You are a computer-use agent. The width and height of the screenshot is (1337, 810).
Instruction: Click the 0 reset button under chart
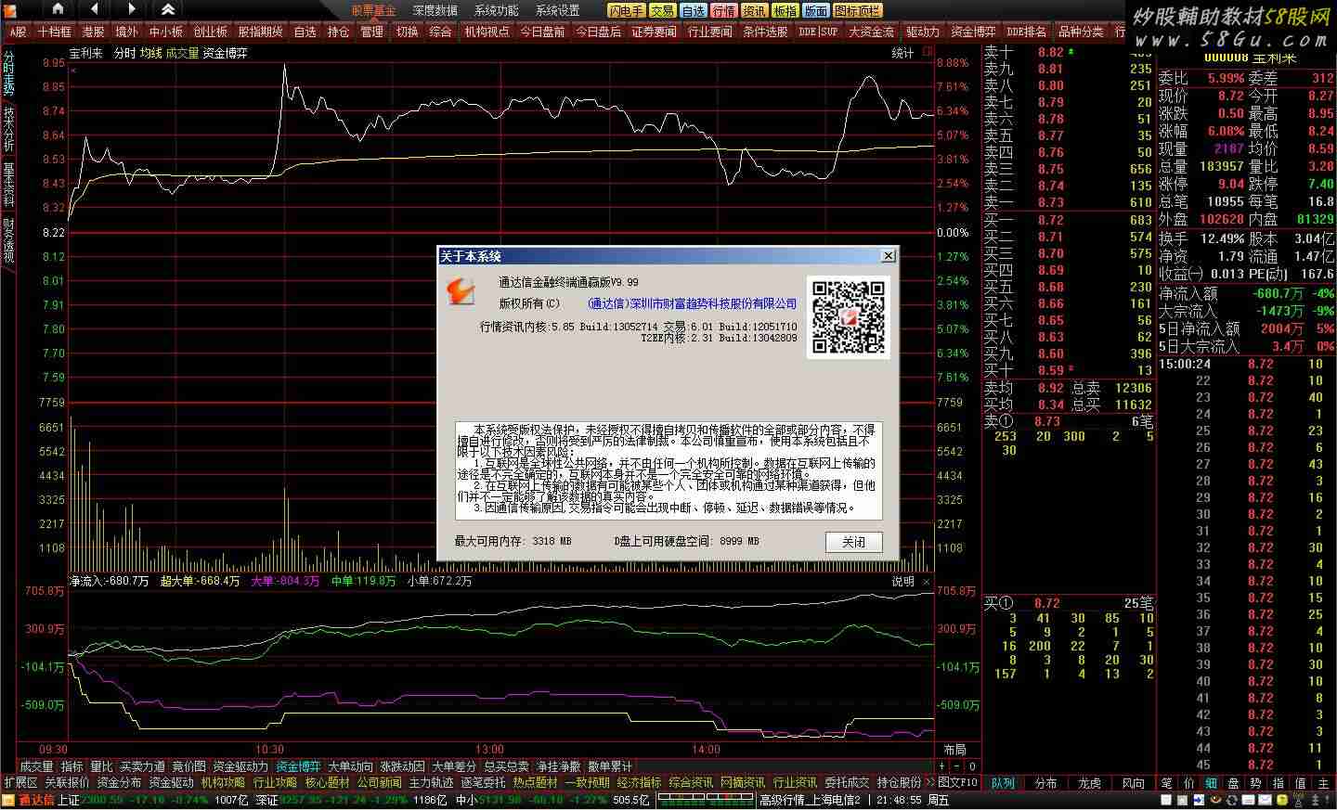point(972,766)
